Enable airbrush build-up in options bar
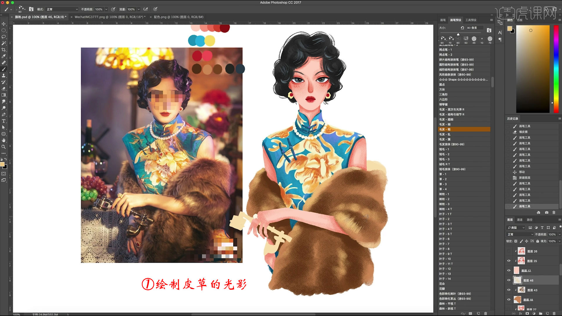The image size is (562, 316). [145, 9]
